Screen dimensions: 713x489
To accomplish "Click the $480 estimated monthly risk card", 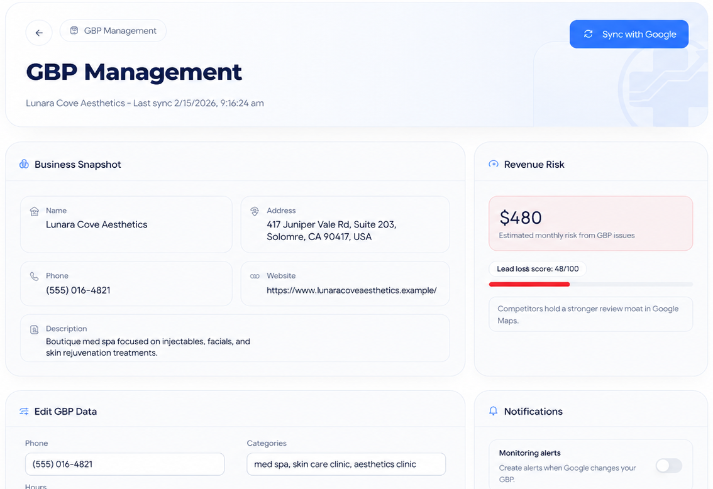I will (590, 223).
